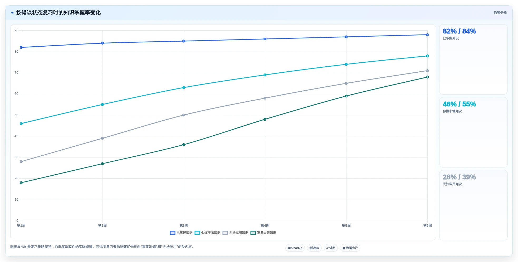Click the 第1周 x-axis label

coord(21,226)
